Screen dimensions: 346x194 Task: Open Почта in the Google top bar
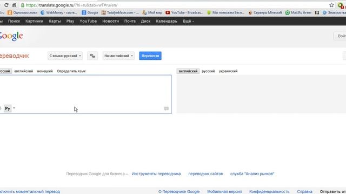130,21
